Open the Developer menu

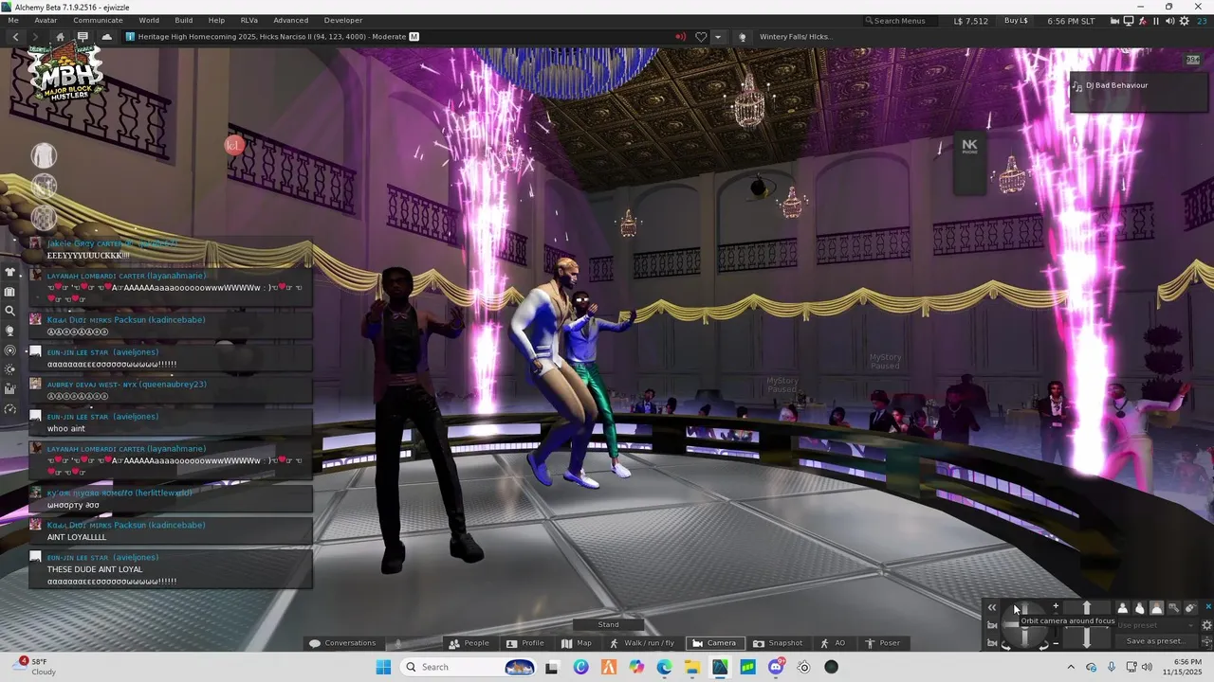tap(343, 21)
